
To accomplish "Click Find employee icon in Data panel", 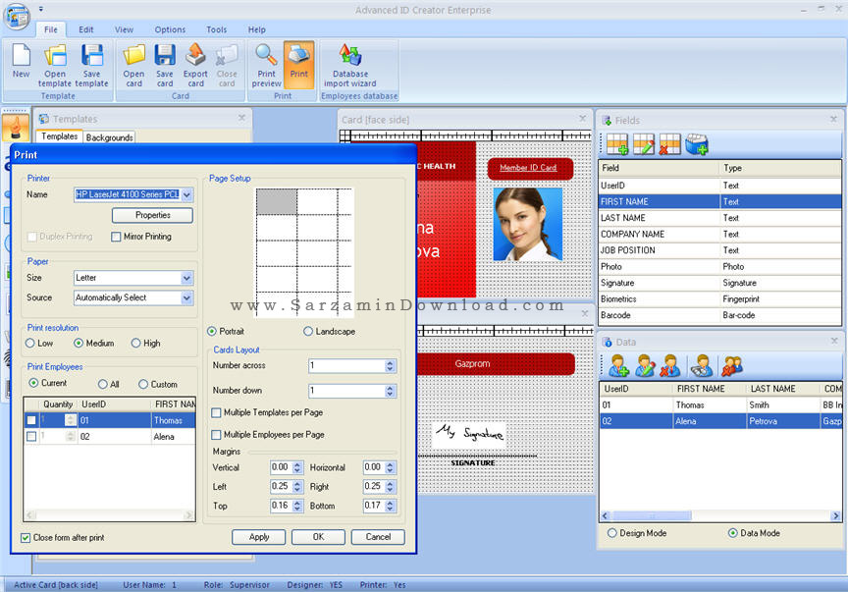I will [x=702, y=366].
